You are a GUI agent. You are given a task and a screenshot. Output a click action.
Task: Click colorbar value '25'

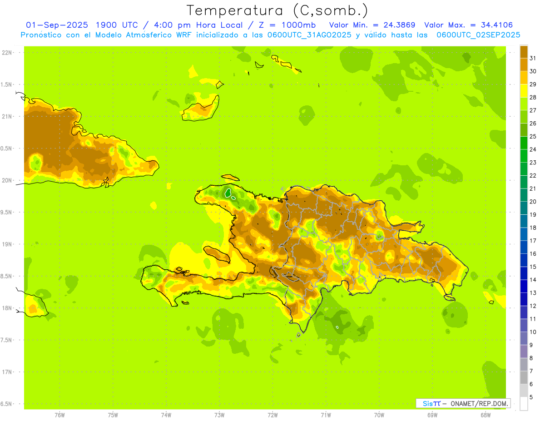(533, 136)
